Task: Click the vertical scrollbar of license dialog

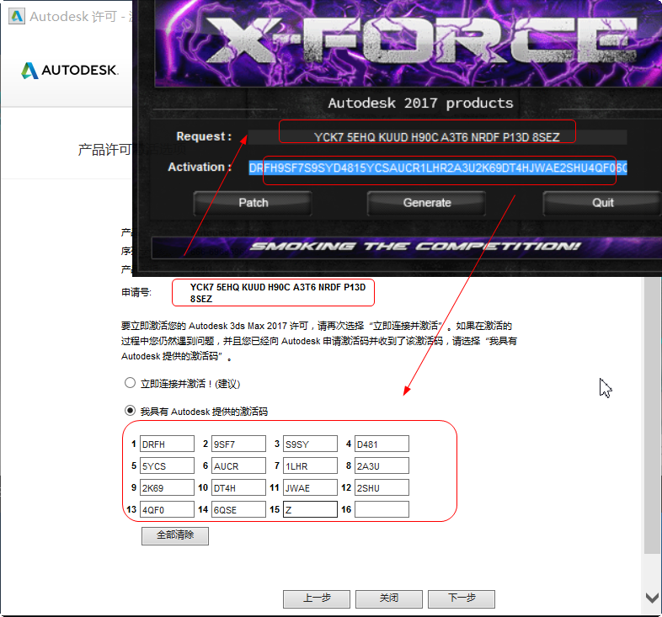Action: pyautogui.click(x=652, y=416)
